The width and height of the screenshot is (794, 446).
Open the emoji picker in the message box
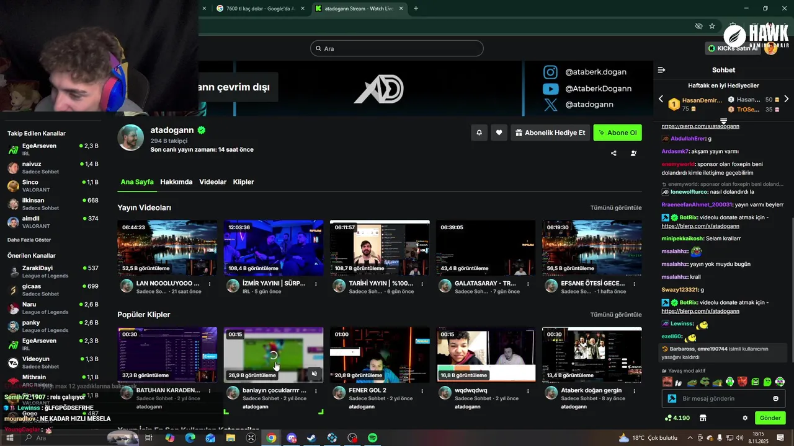click(775, 398)
